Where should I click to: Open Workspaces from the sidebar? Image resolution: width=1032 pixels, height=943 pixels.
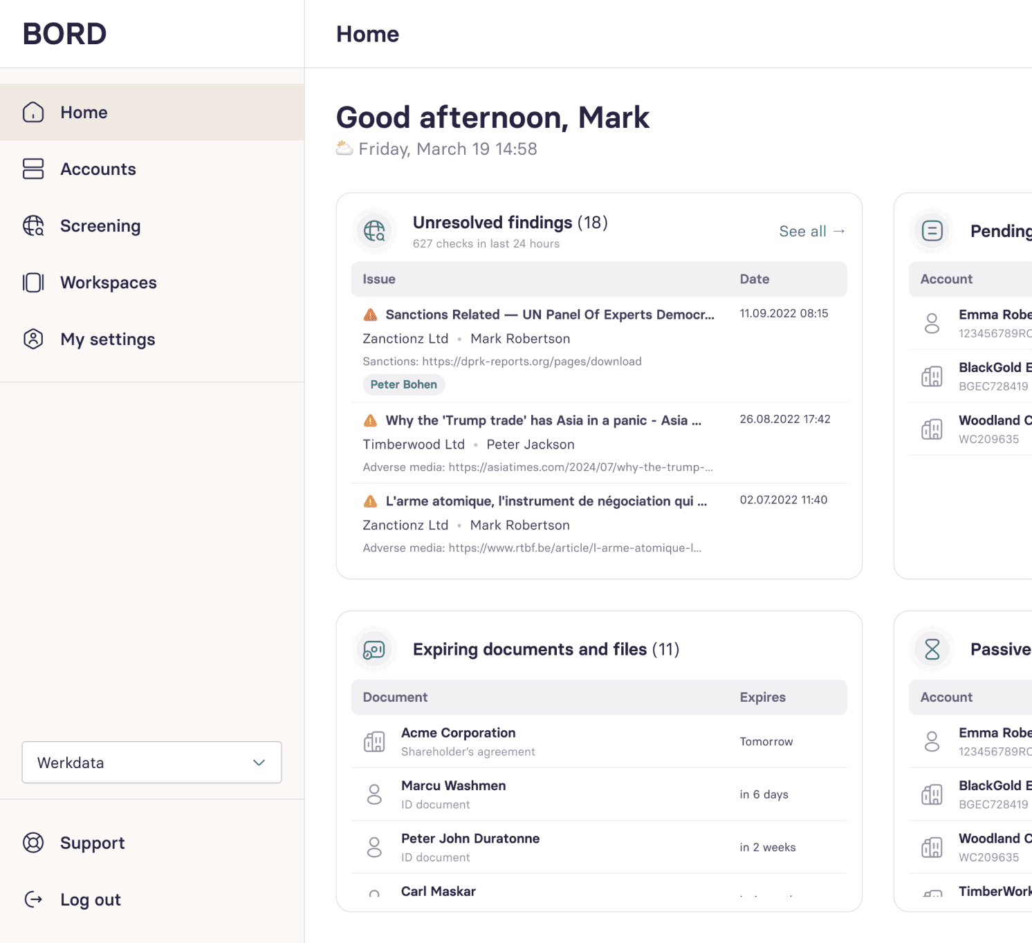tap(152, 282)
